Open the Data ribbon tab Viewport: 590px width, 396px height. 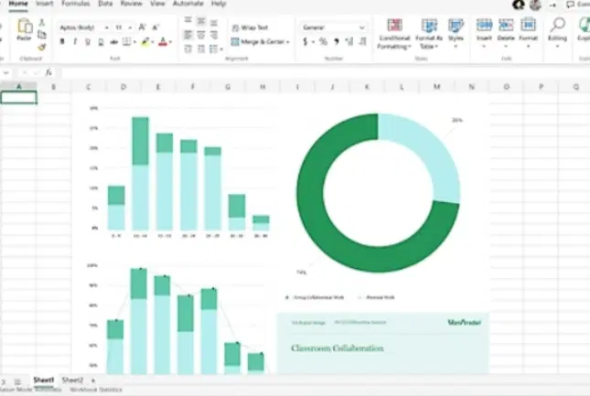(x=105, y=4)
